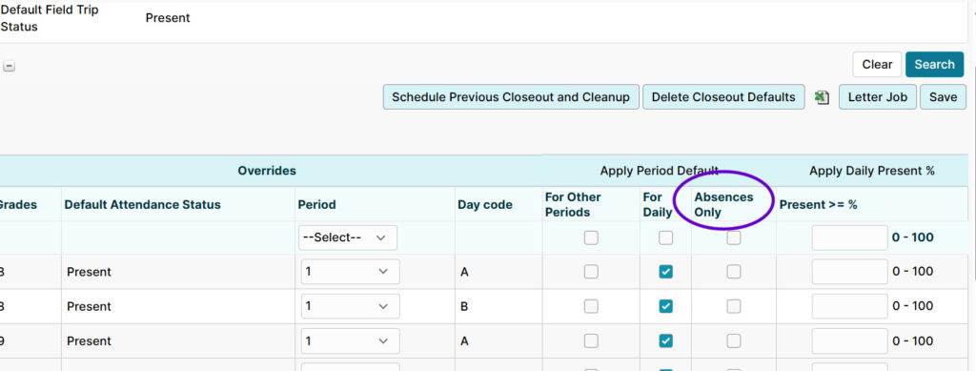Click the Day code column header

coord(485,205)
